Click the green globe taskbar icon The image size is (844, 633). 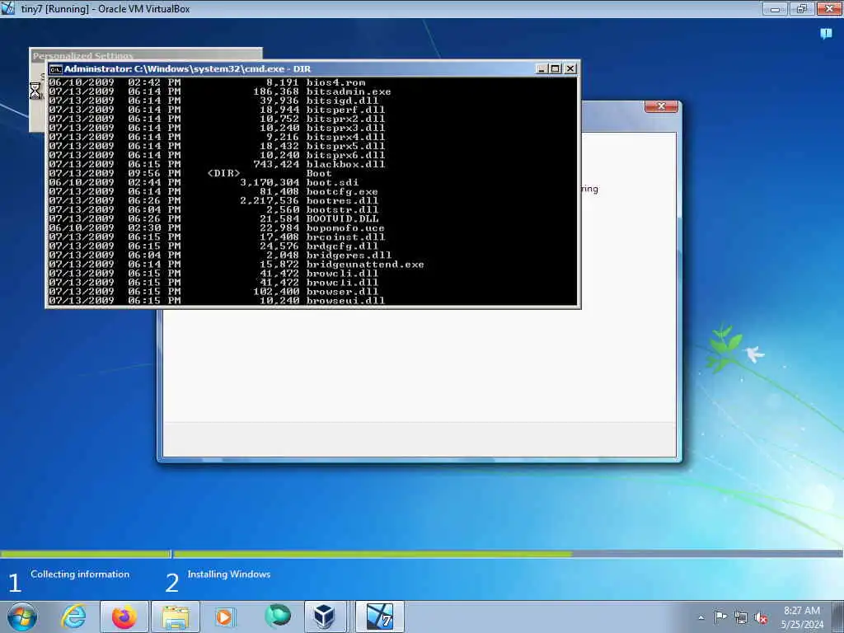coord(277,617)
